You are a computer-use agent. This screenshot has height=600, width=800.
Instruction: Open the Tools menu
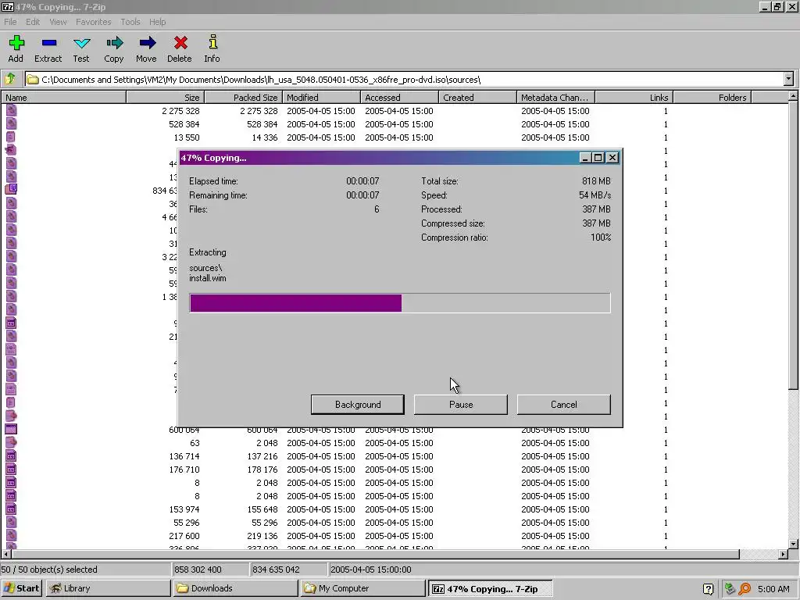130,22
